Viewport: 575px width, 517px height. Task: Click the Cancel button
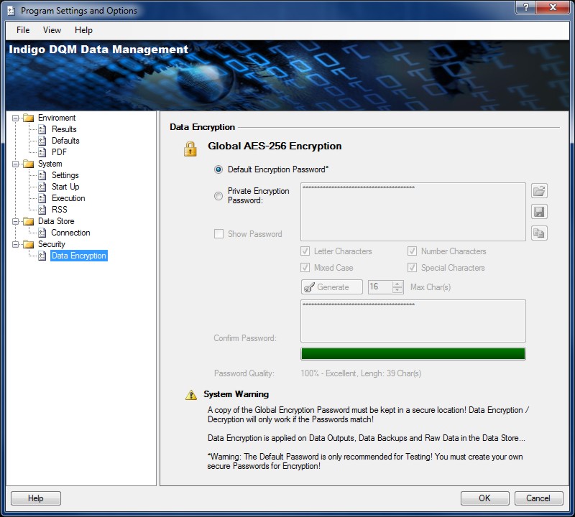(538, 498)
